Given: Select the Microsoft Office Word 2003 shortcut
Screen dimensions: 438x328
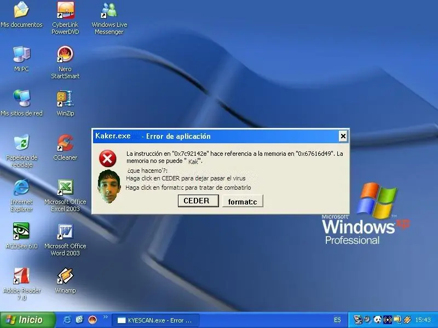Looking at the screenshot, I should (x=65, y=239).
